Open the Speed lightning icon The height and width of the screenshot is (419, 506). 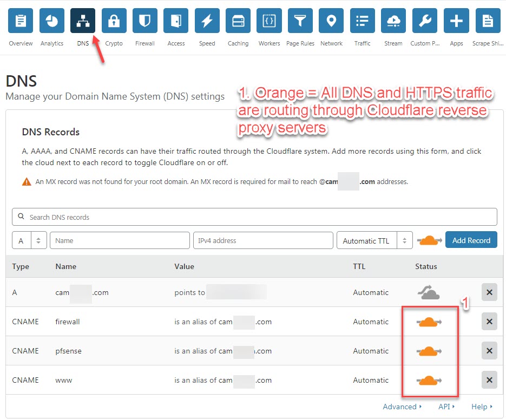pyautogui.click(x=207, y=21)
